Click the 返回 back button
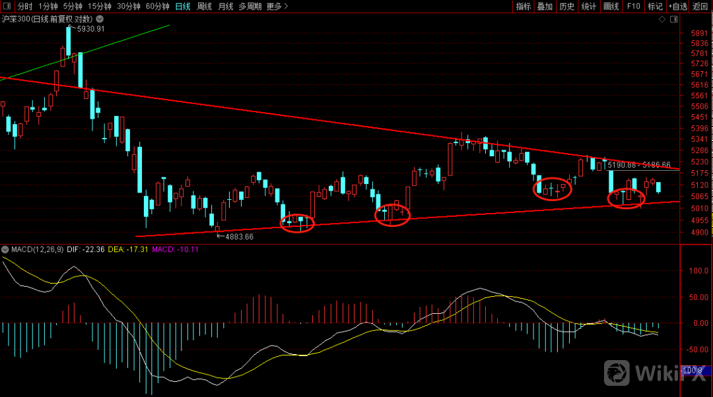Image resolution: width=713 pixels, height=397 pixels. (701, 7)
